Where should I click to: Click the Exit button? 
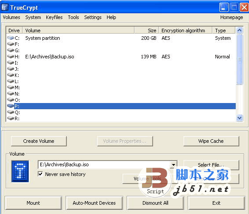[216, 203]
